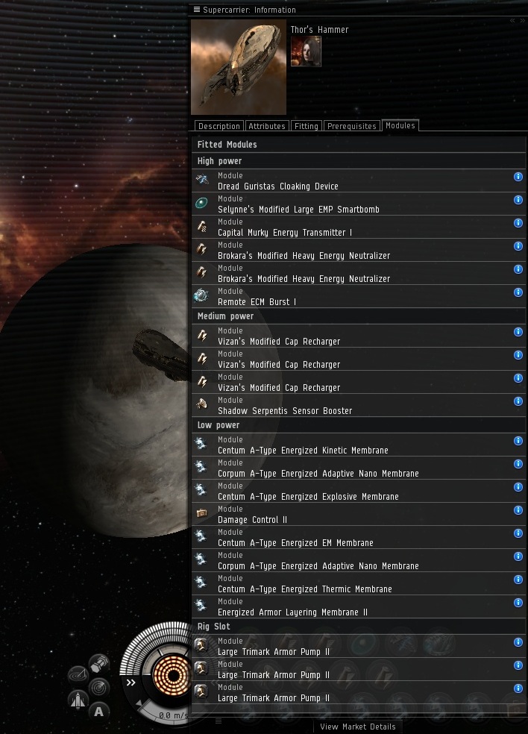
Task: Switch to the Description tab
Action: [x=219, y=126]
